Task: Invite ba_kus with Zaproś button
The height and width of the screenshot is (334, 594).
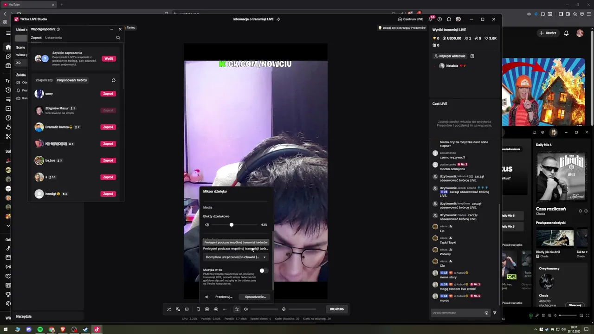Action: click(x=108, y=161)
